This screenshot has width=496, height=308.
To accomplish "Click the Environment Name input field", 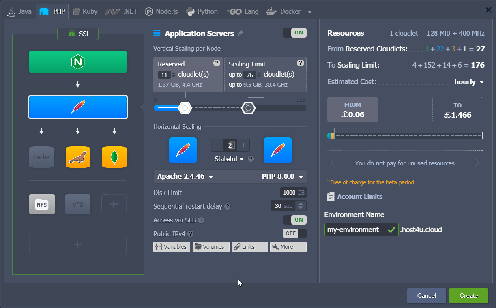I will [357, 229].
